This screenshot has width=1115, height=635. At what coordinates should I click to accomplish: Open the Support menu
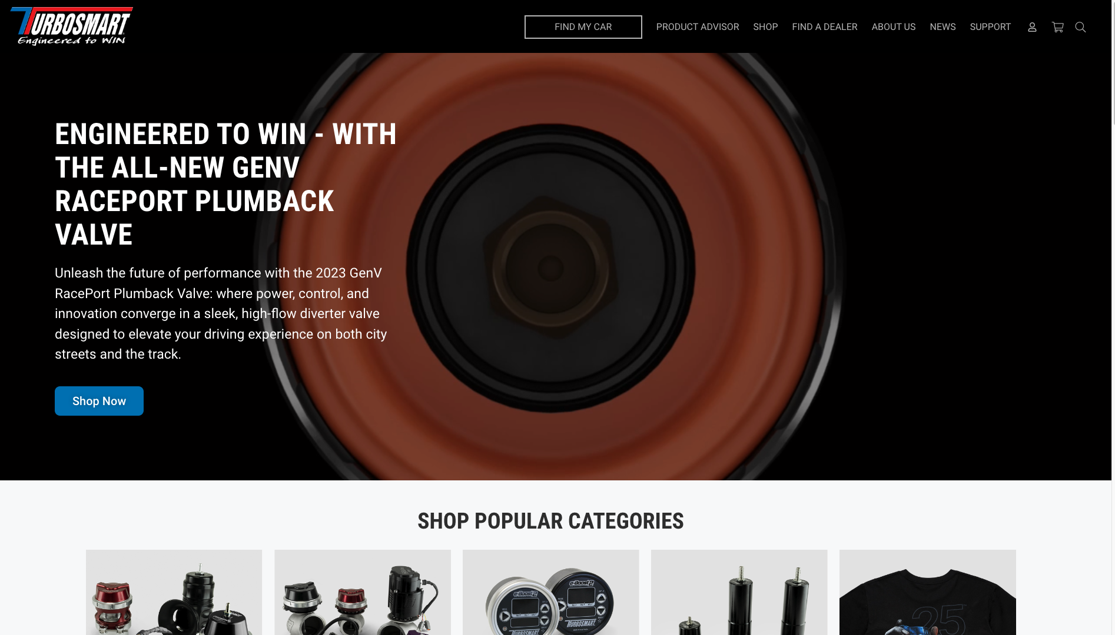pos(990,27)
